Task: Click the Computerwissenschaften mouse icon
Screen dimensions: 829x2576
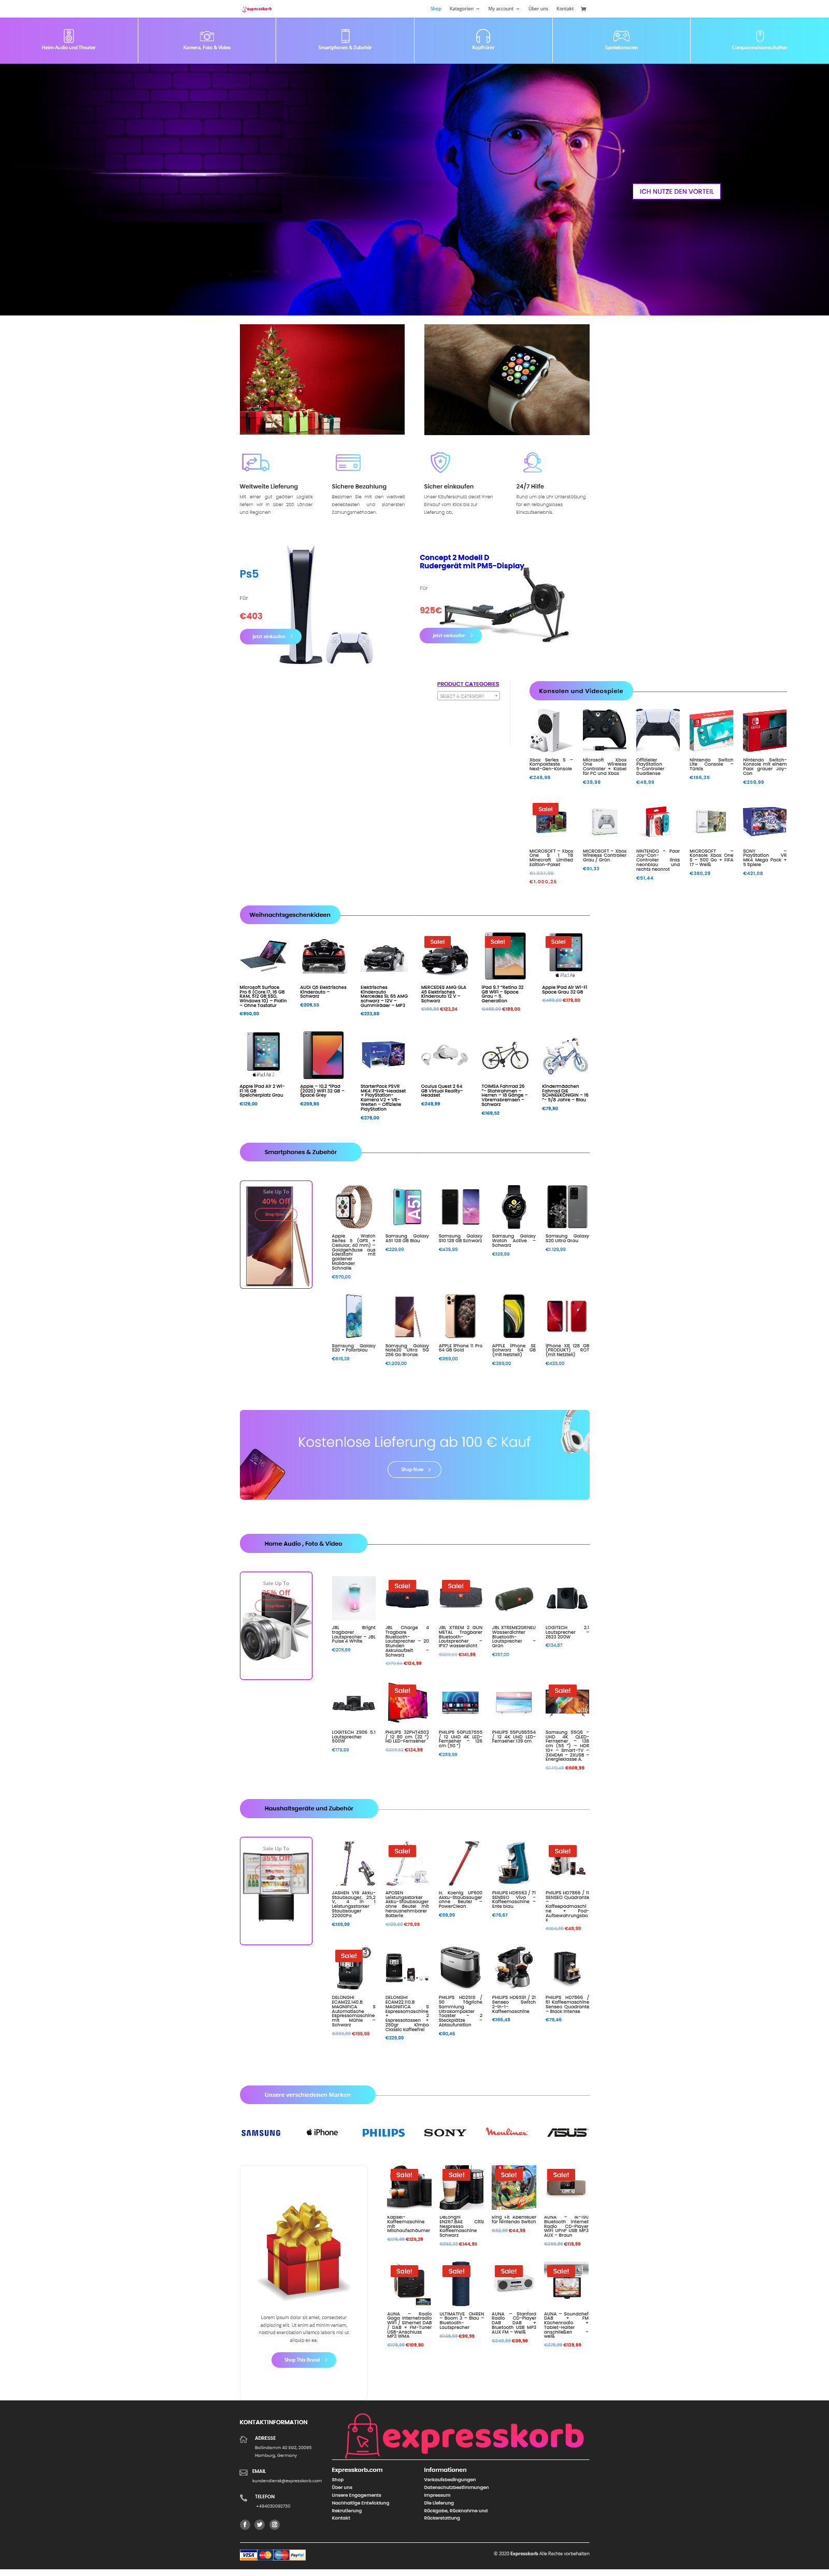Action: pos(759,36)
